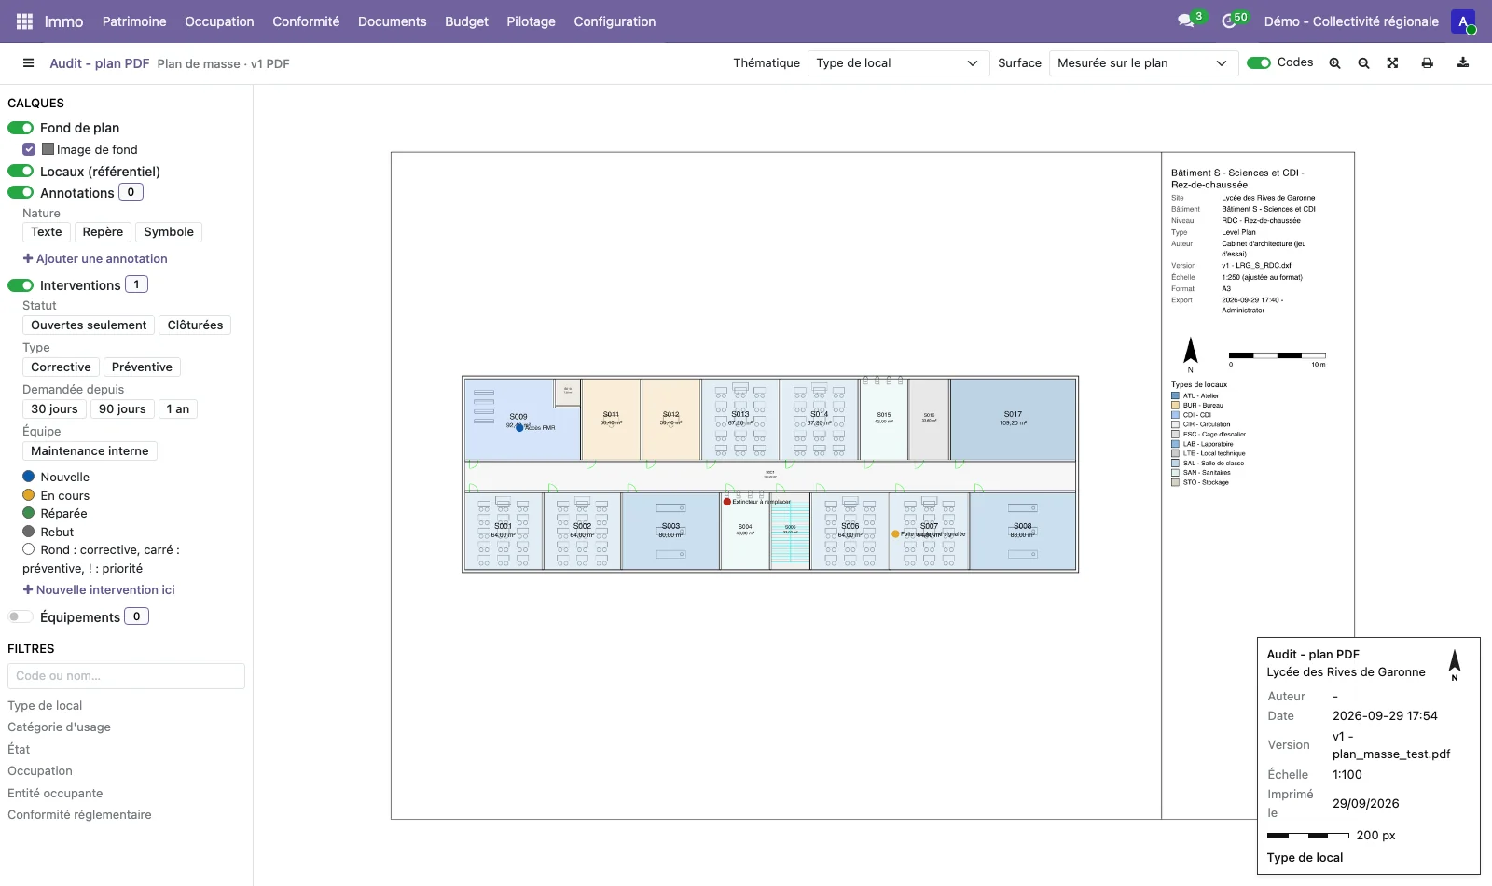Expand the Entité occupante filter
1492x886 pixels.
(x=55, y=794)
